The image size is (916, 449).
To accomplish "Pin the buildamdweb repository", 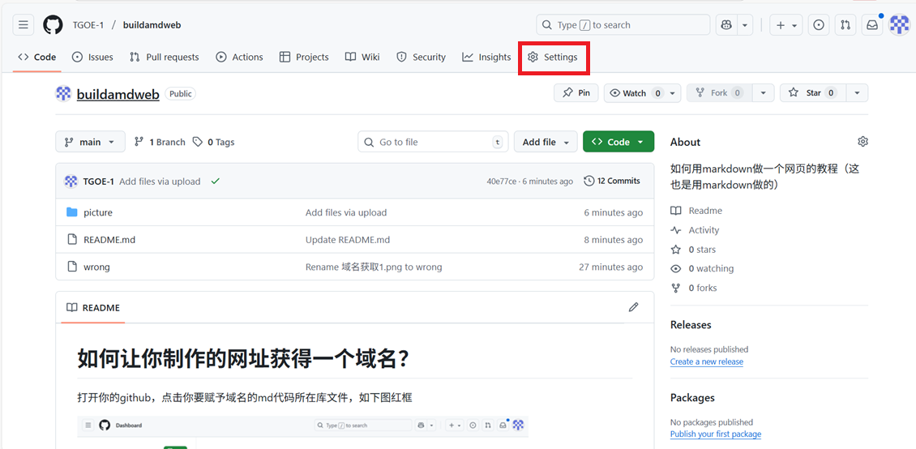I will click(576, 93).
